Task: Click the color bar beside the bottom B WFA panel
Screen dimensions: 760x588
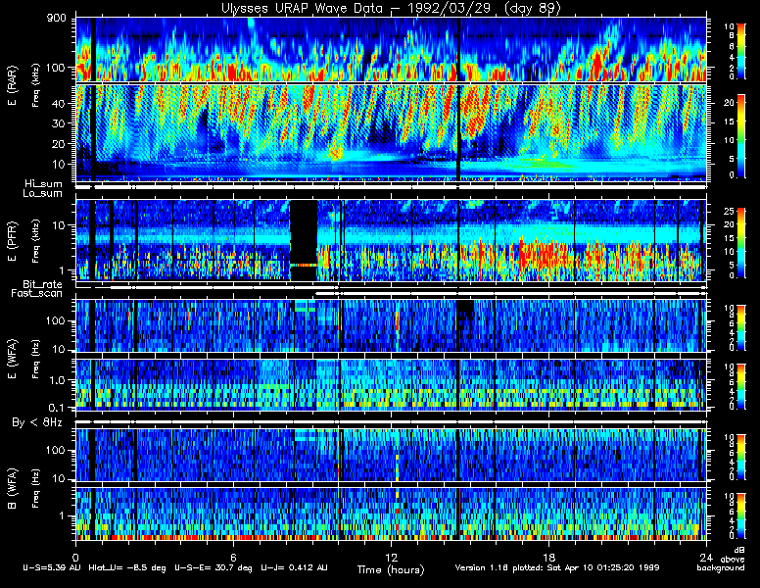Action: click(740, 515)
